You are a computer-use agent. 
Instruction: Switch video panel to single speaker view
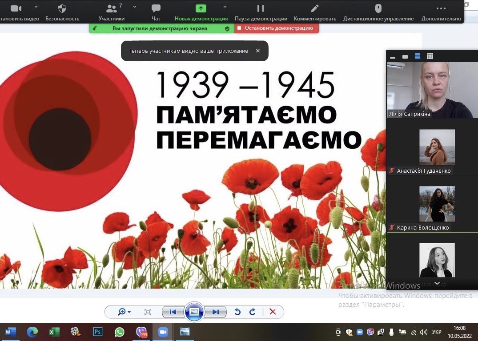pos(405,56)
